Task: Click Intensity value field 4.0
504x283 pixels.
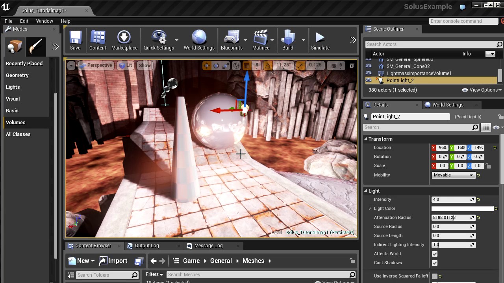Action: (454, 200)
